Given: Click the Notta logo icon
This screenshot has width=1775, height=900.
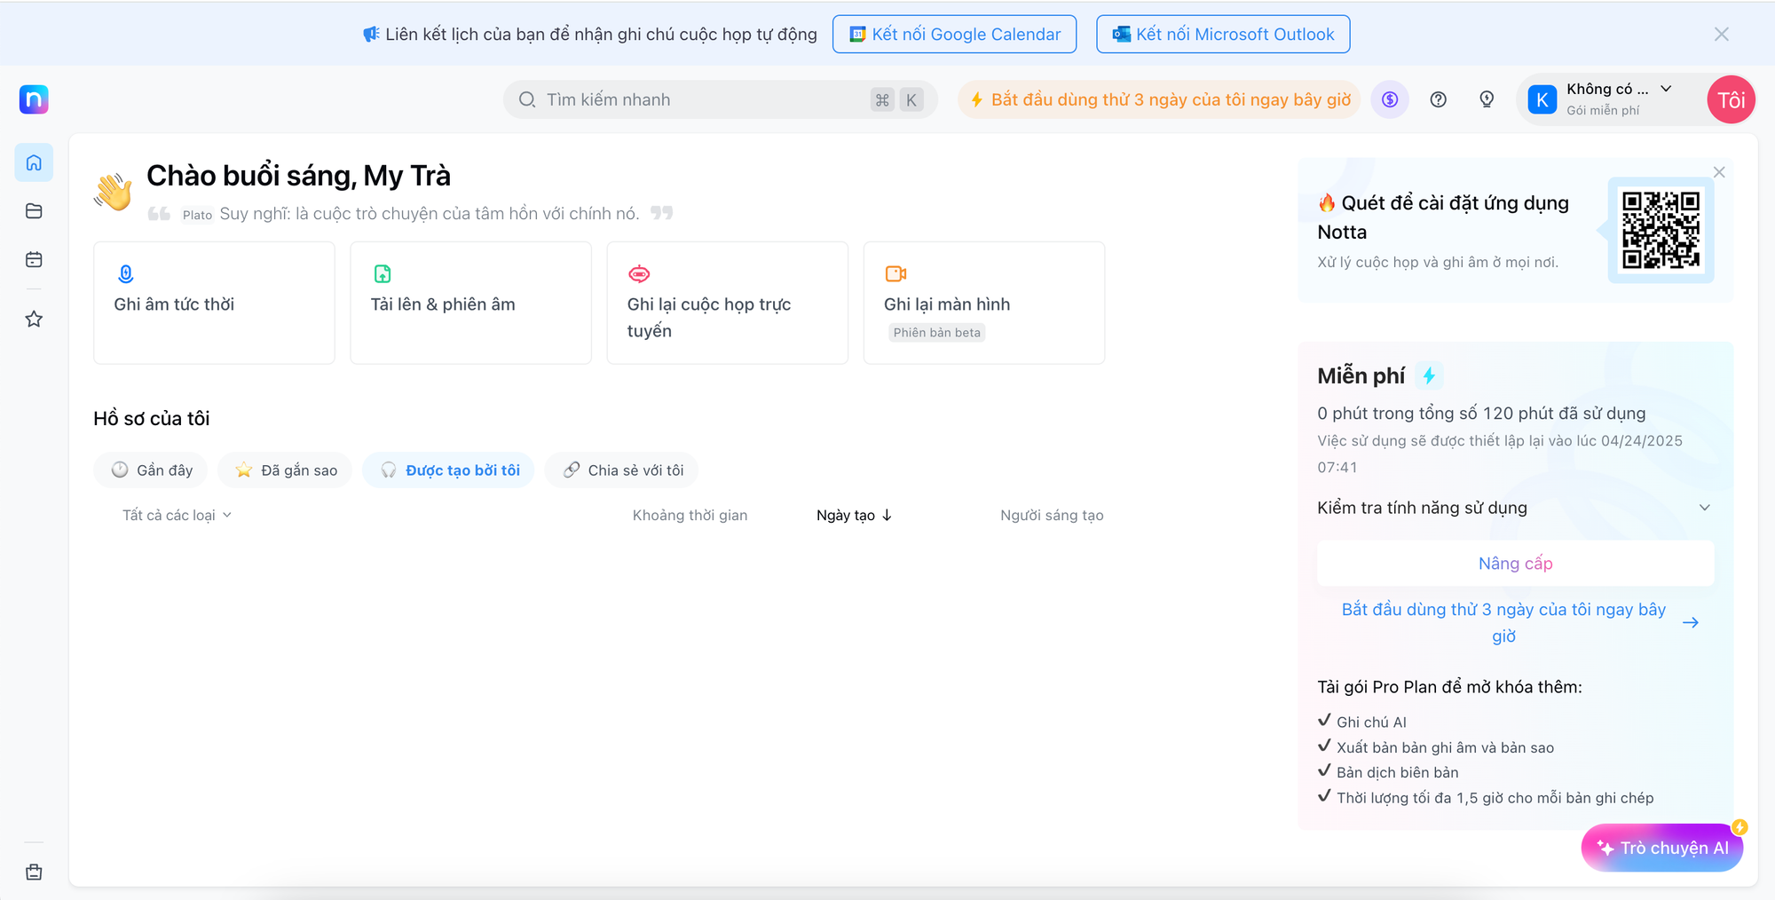Looking at the screenshot, I should [34, 99].
